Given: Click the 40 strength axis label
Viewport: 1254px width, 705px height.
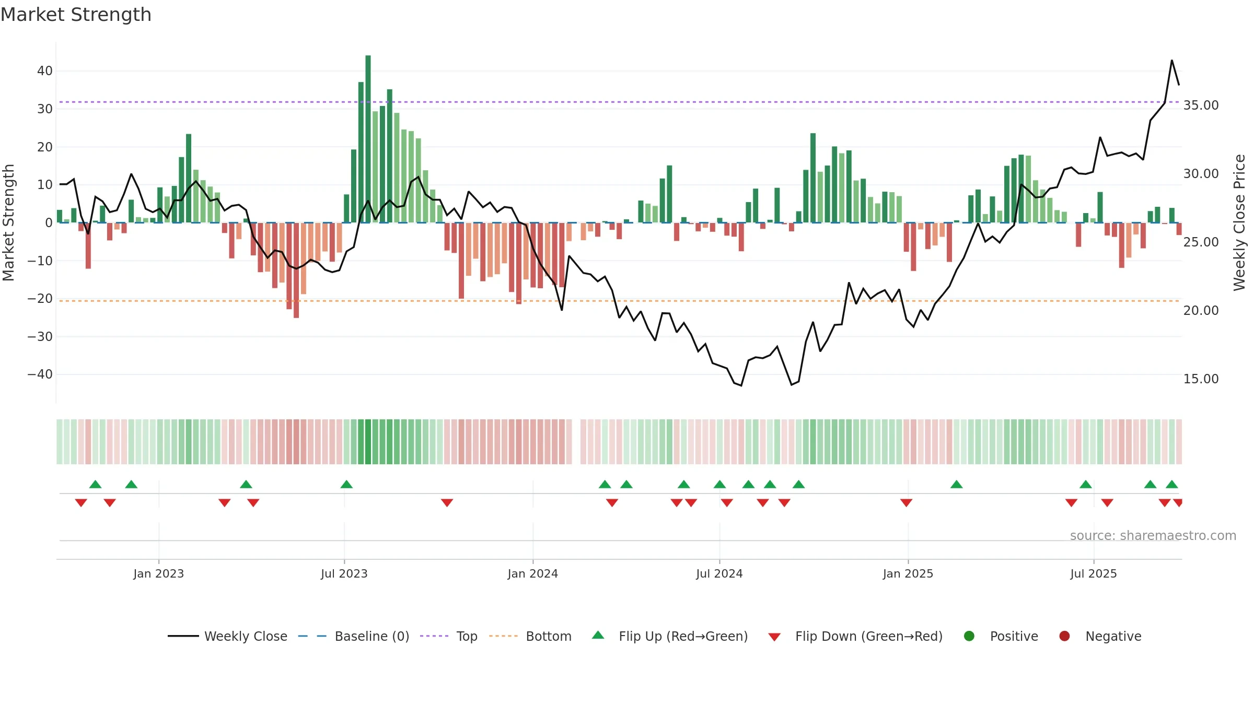Looking at the screenshot, I should pos(45,71).
